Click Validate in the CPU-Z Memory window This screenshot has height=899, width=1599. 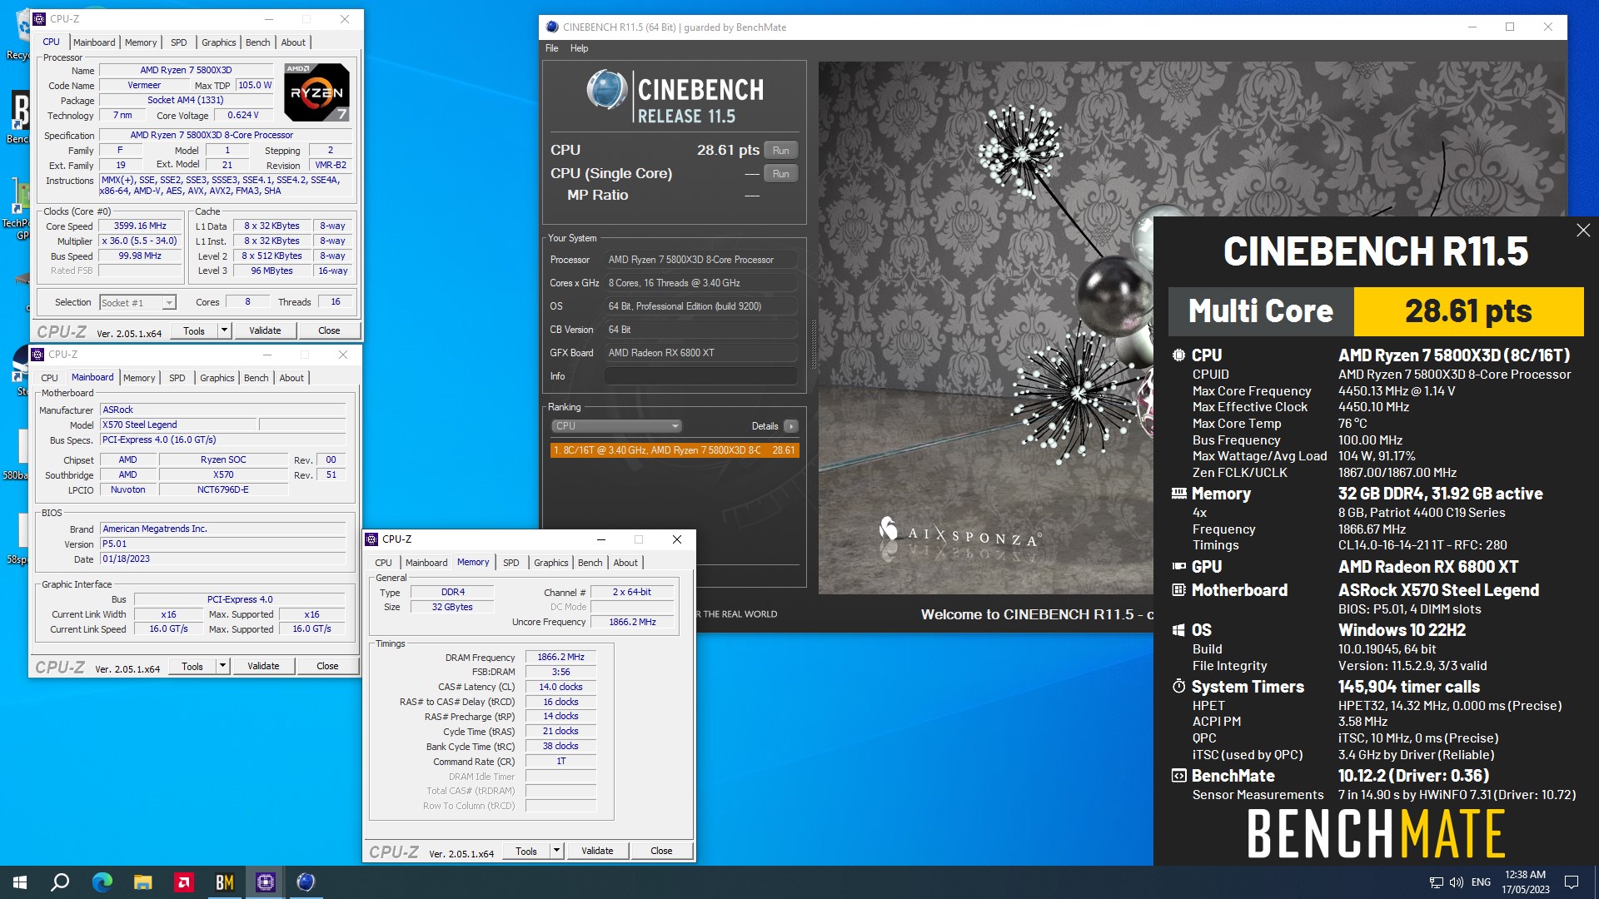coord(597,851)
